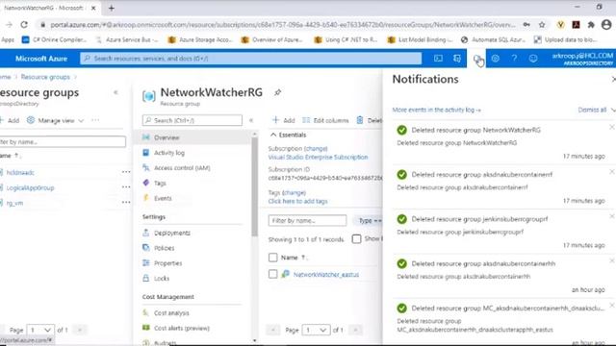Open hcldnaadc resource group
This screenshot has height=346, width=616.
click(x=20, y=172)
